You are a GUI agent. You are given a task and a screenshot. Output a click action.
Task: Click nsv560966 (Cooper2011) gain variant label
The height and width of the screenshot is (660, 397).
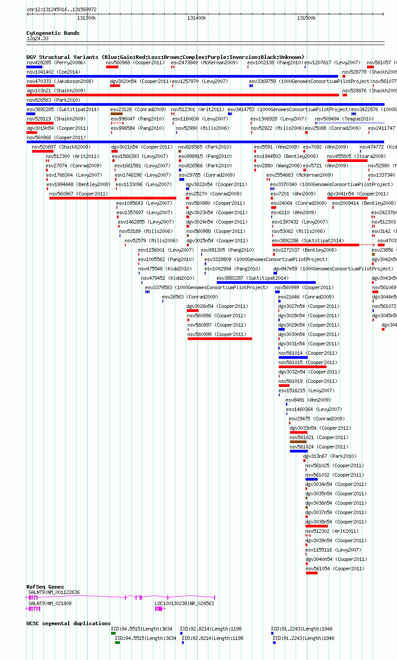click(x=56, y=138)
